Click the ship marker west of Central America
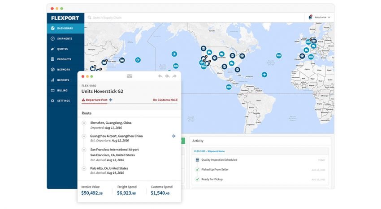 229,87
